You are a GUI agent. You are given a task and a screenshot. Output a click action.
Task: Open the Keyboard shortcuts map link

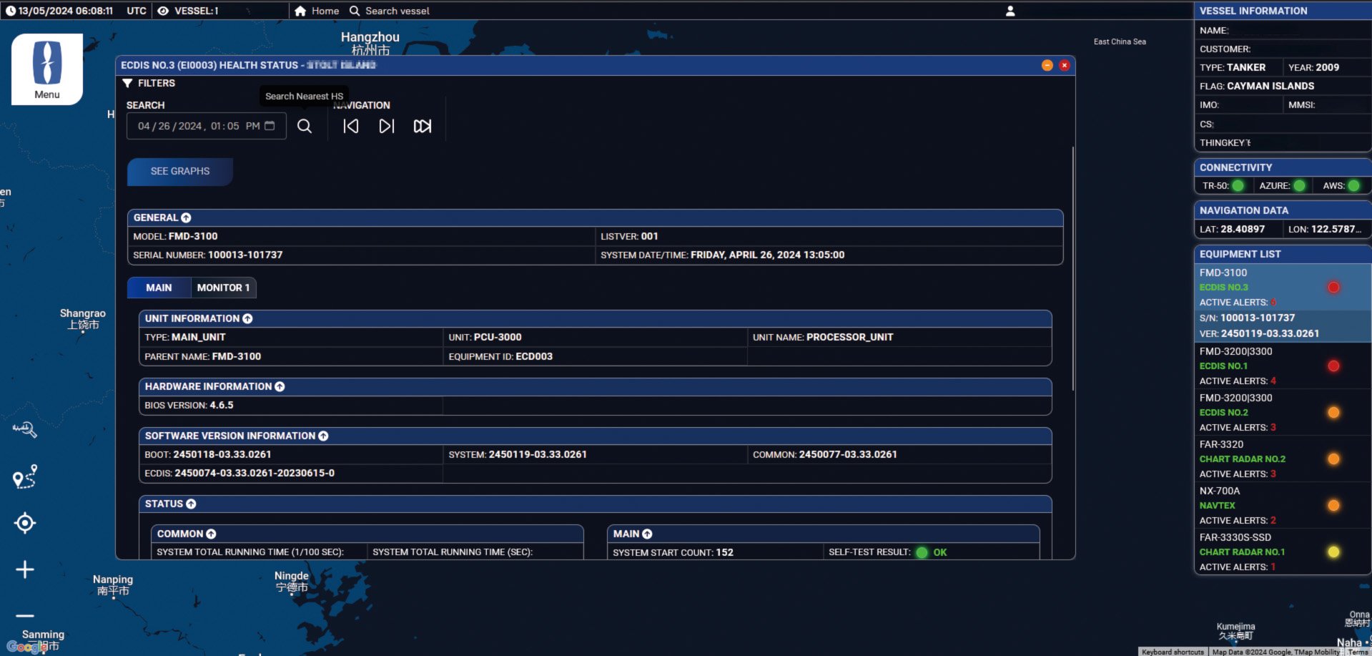pyautogui.click(x=1173, y=652)
